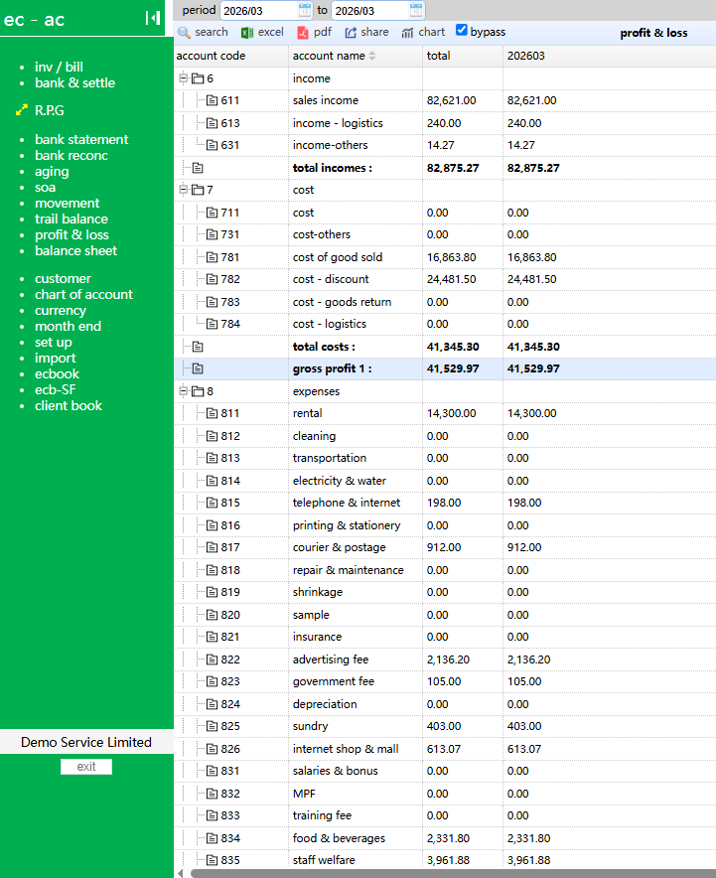
Task: Export report to excel
Action: [262, 33]
